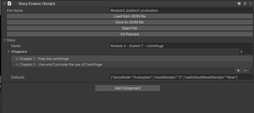Grab the Chapter 2 reorder handle
The image size is (254, 113).
tap(14, 64)
